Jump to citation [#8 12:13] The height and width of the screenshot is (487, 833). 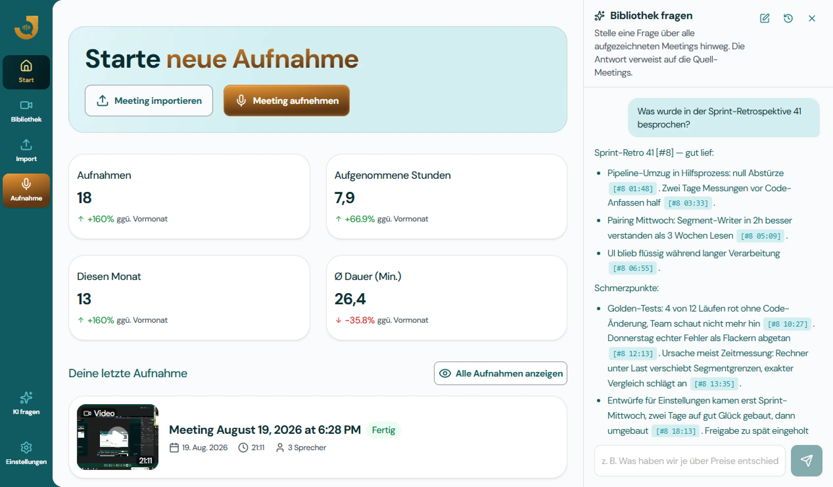(633, 354)
